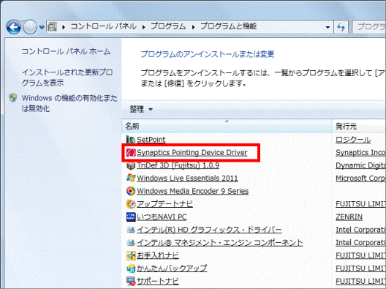
Task: Click the greyed forward navigation arrow
Action: coord(30,27)
